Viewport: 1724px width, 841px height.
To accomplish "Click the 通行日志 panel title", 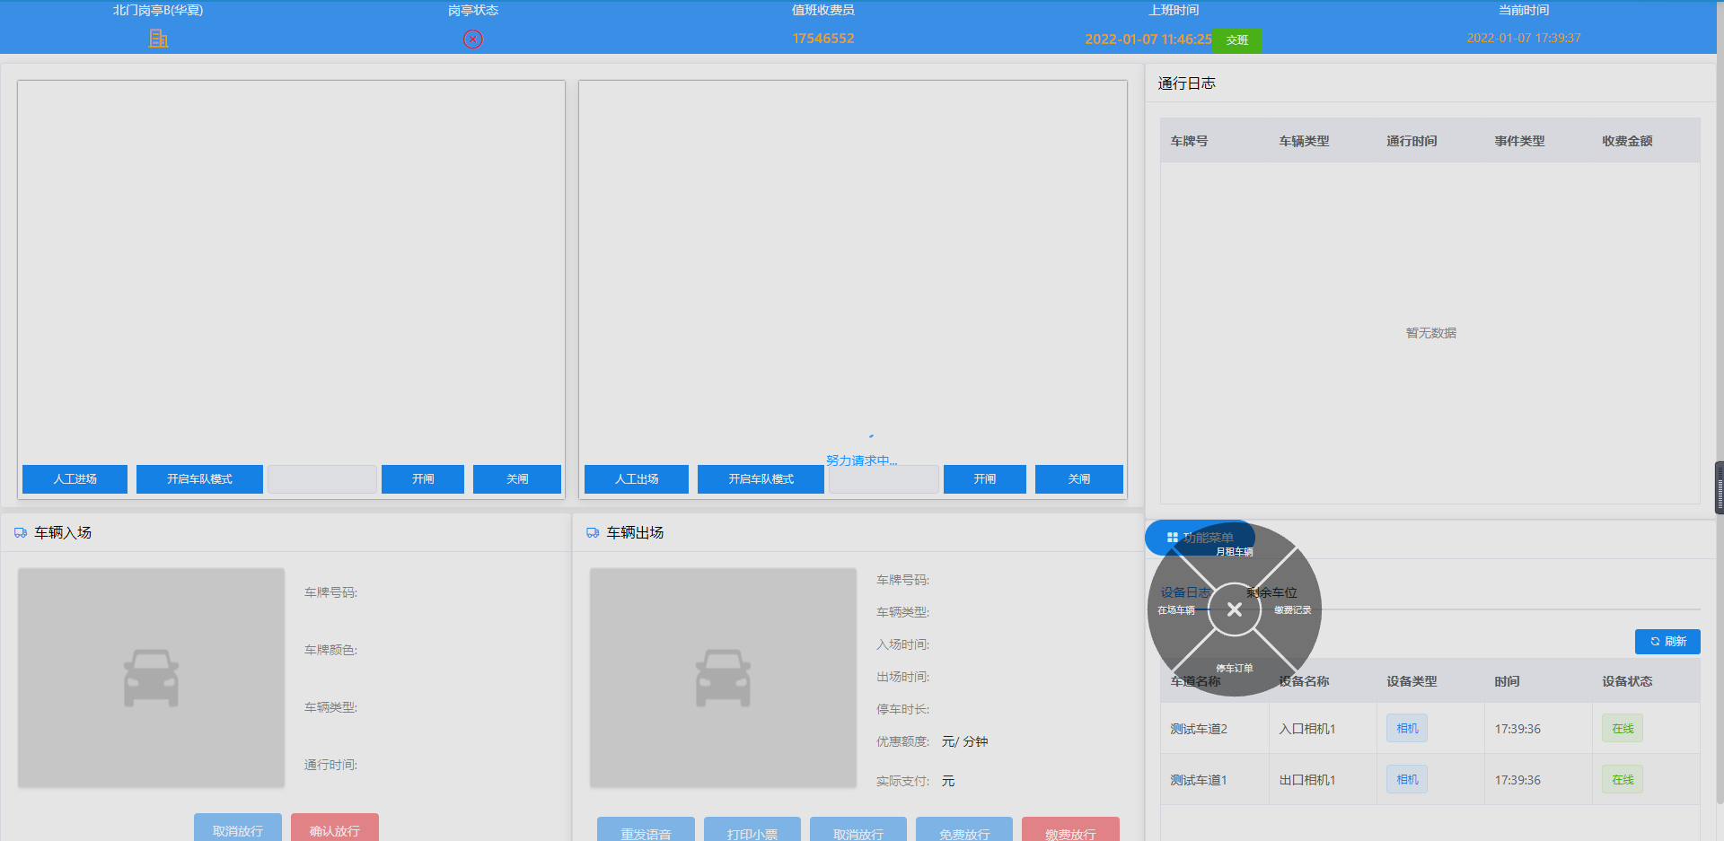I will coord(1186,83).
